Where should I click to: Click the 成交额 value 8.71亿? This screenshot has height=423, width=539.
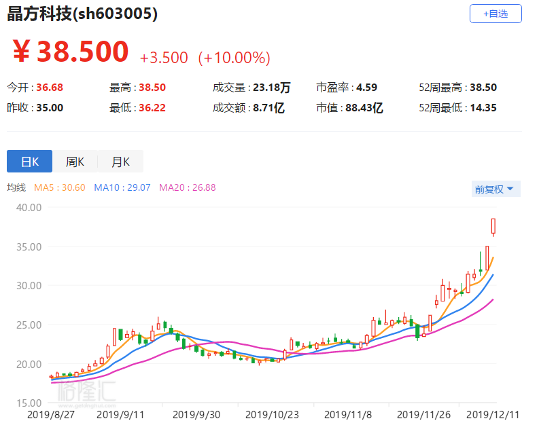click(x=268, y=108)
